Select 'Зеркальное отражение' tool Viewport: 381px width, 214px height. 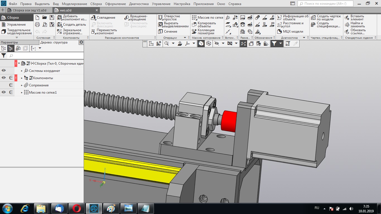tap(69, 32)
